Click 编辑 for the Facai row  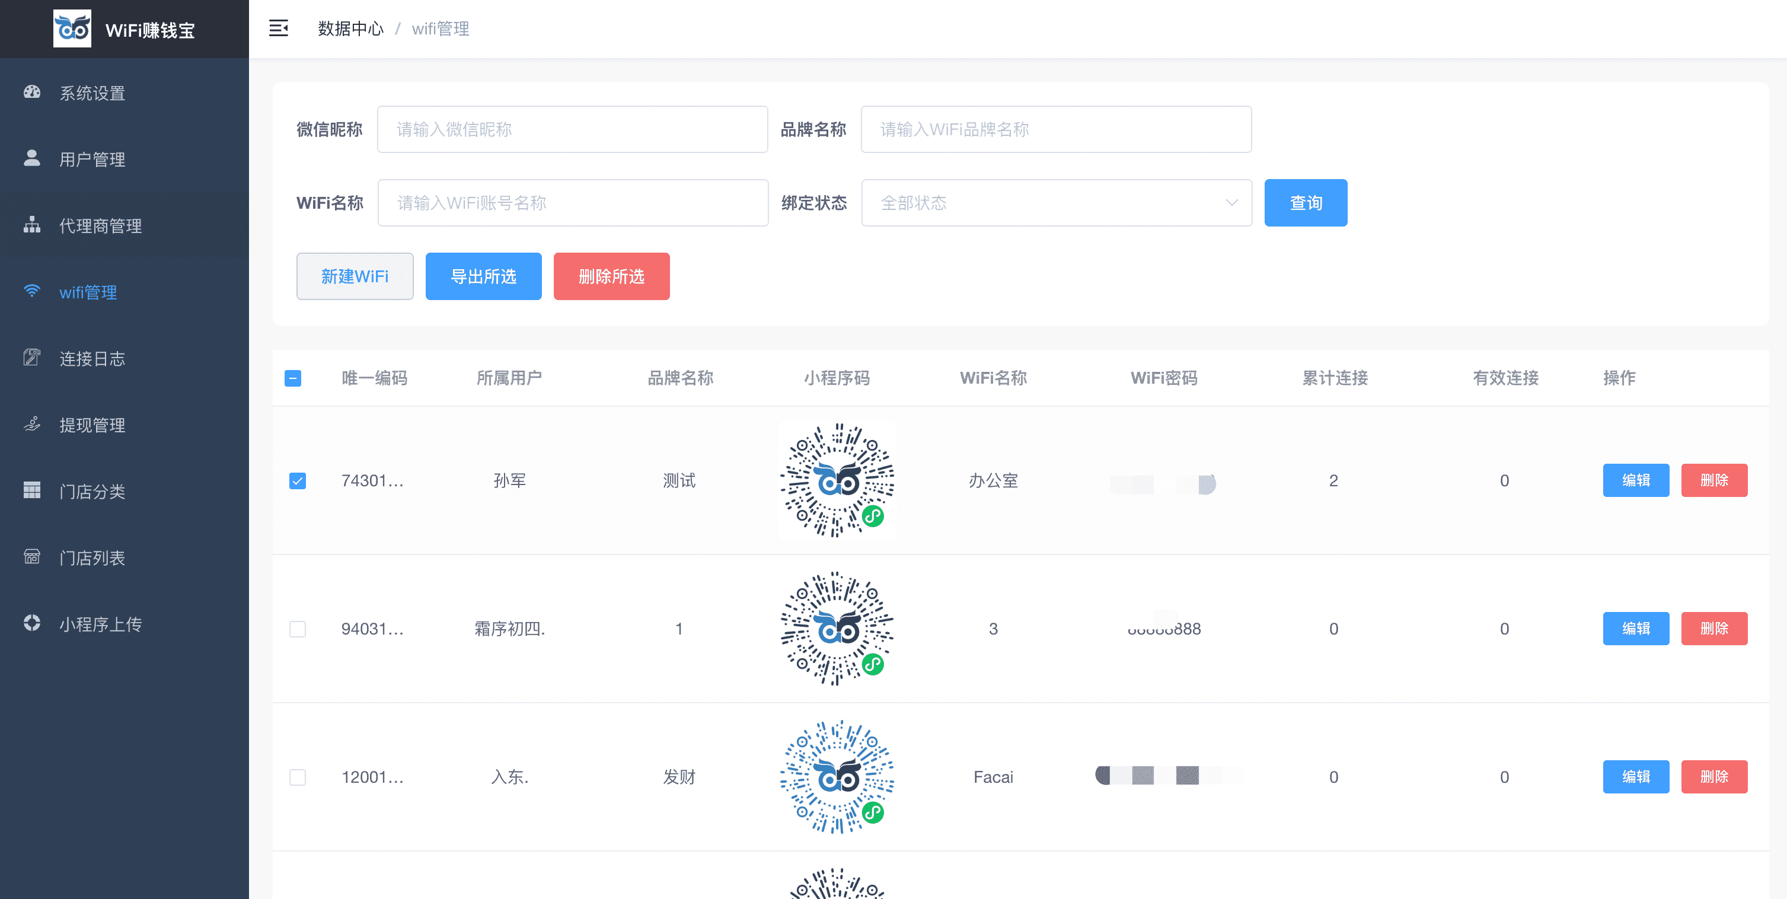coord(1636,777)
